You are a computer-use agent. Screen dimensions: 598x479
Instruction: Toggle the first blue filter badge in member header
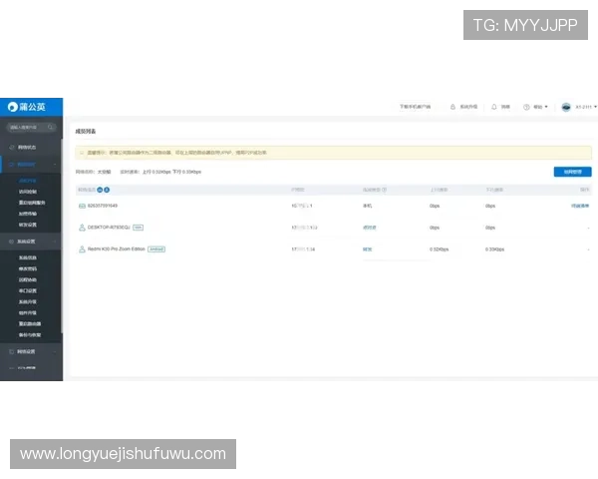pos(100,189)
